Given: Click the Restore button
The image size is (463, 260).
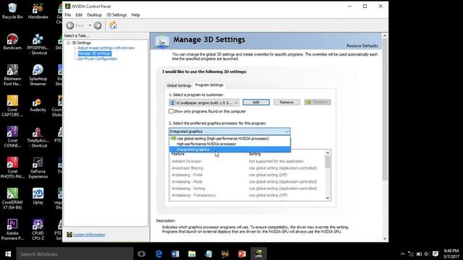Looking at the screenshot, I should 318,103.
